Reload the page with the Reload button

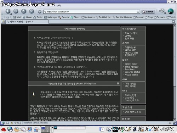(24, 11)
